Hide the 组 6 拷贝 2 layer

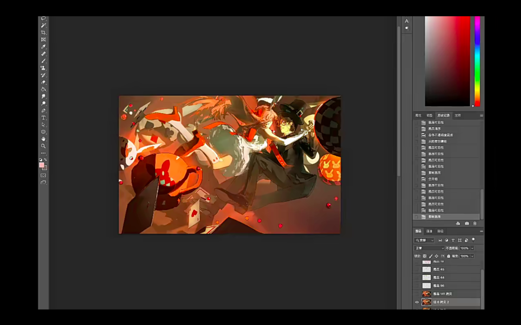pos(417,302)
